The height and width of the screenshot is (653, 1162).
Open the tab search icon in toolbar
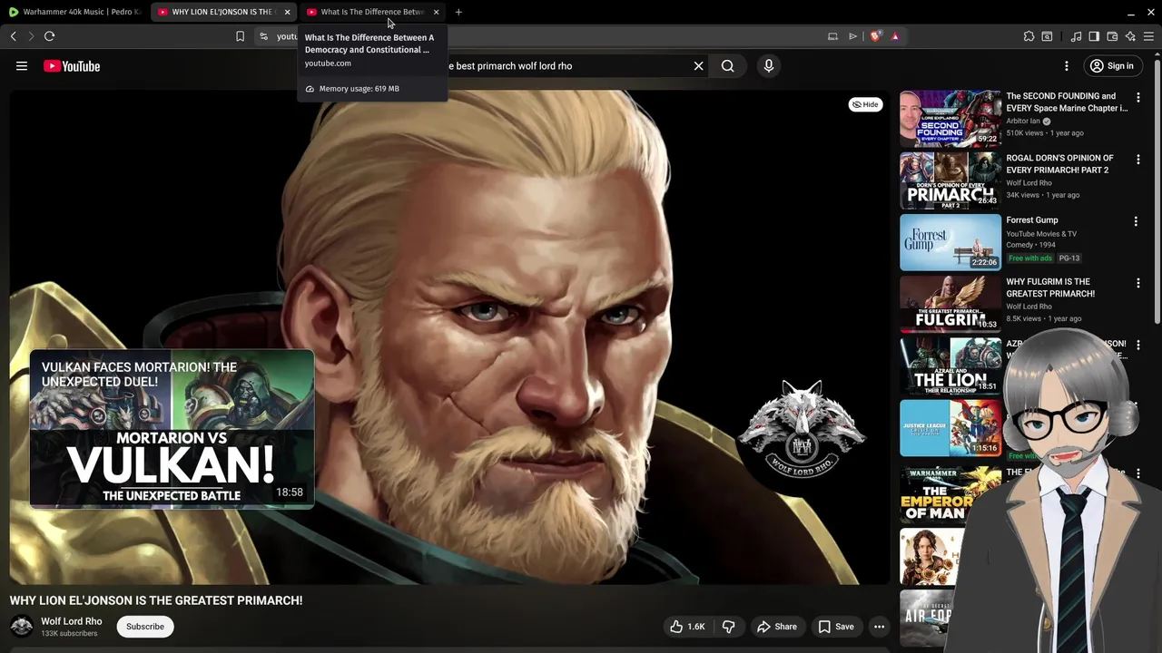[x=1047, y=36]
